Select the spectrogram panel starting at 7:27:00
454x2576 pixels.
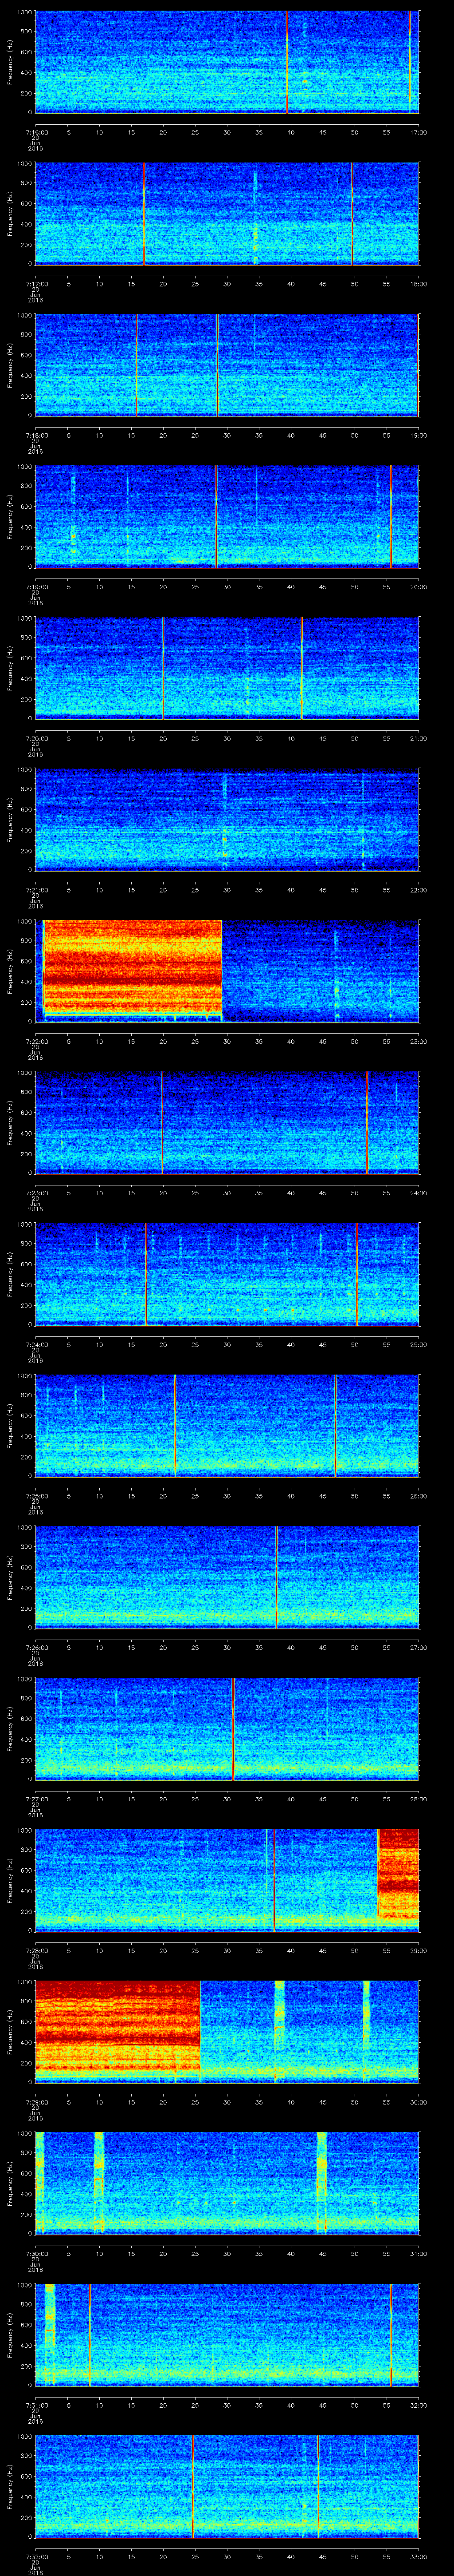[227, 1729]
